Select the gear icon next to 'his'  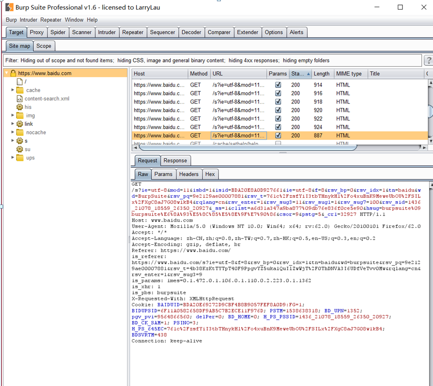pos(19,107)
